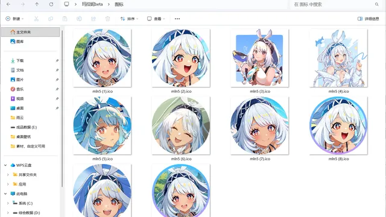The image size is (386, 217).
Task: Click the navigation pane vertical scrollbar
Action: point(62,108)
